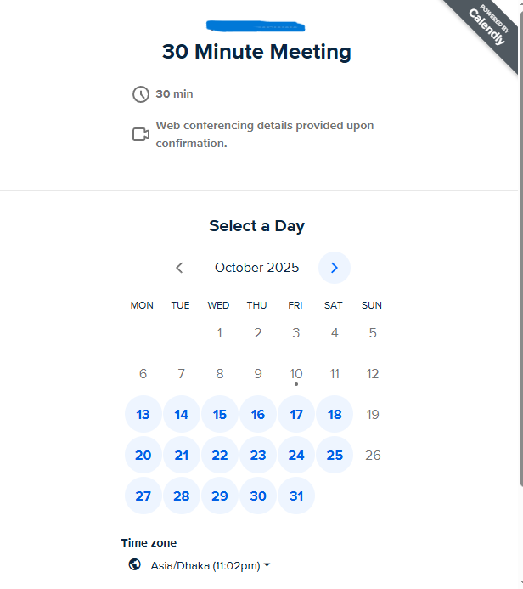Screen dimensions: 523x589
Task: Select Thursday October 23
Action: pos(258,456)
